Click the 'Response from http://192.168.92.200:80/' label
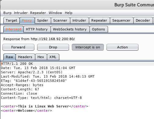The image size is (154, 119). pos(39,39)
